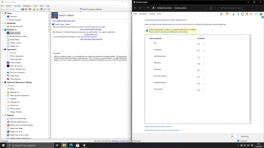Open File Explorer from the taskbar
This screenshot has width=264, height=148.
[x=64, y=145]
